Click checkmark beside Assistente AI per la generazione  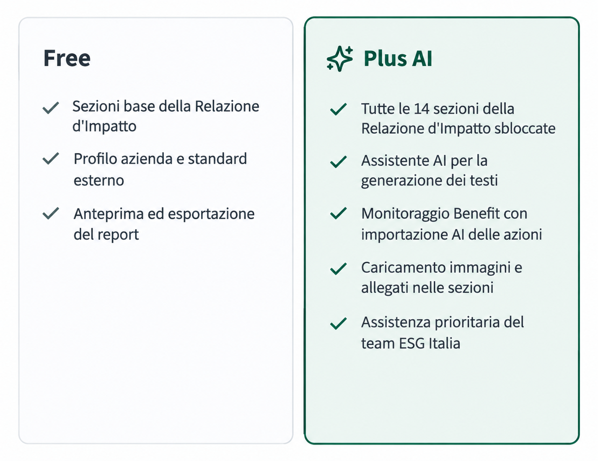(338, 161)
